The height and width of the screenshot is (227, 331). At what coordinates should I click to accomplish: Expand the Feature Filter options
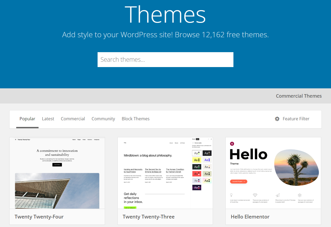(x=296, y=119)
